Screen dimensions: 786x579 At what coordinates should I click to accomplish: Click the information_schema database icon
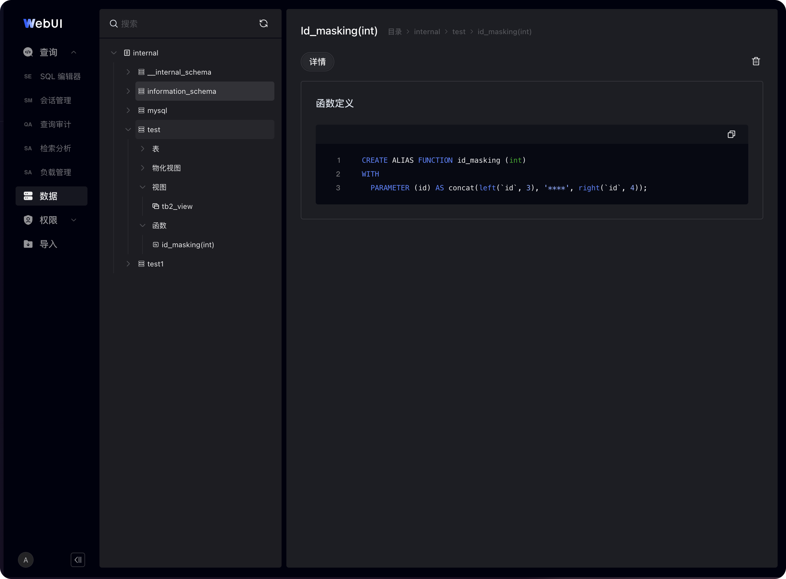[141, 91]
